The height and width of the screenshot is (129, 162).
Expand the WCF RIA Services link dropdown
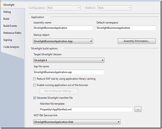click(x=77, y=122)
